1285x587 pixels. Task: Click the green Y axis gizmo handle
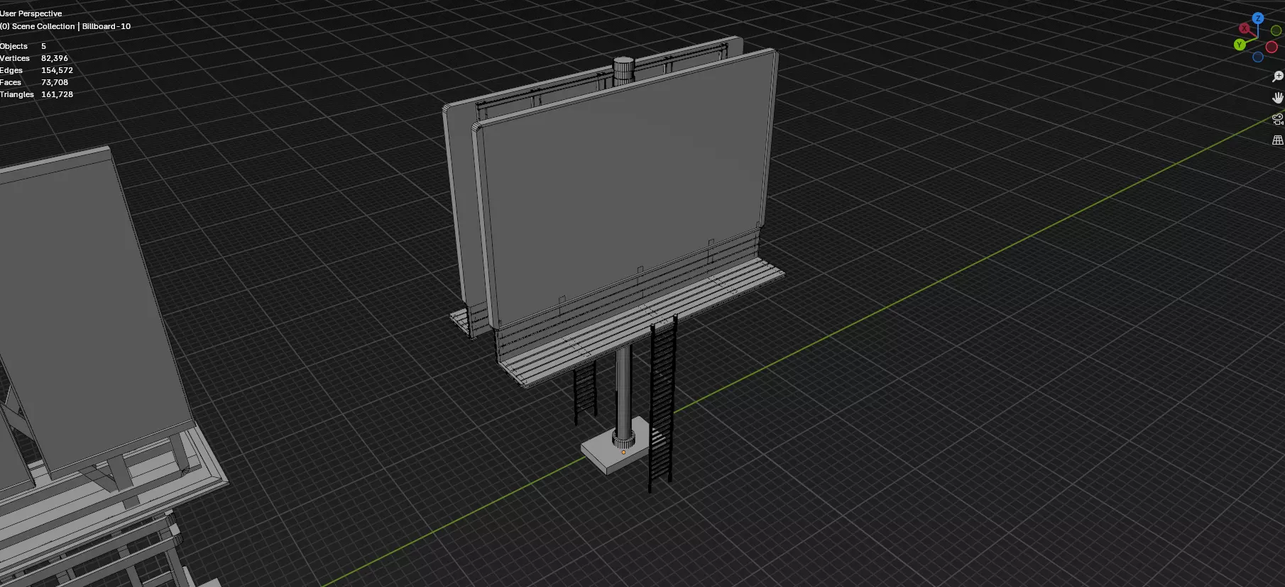(1240, 45)
